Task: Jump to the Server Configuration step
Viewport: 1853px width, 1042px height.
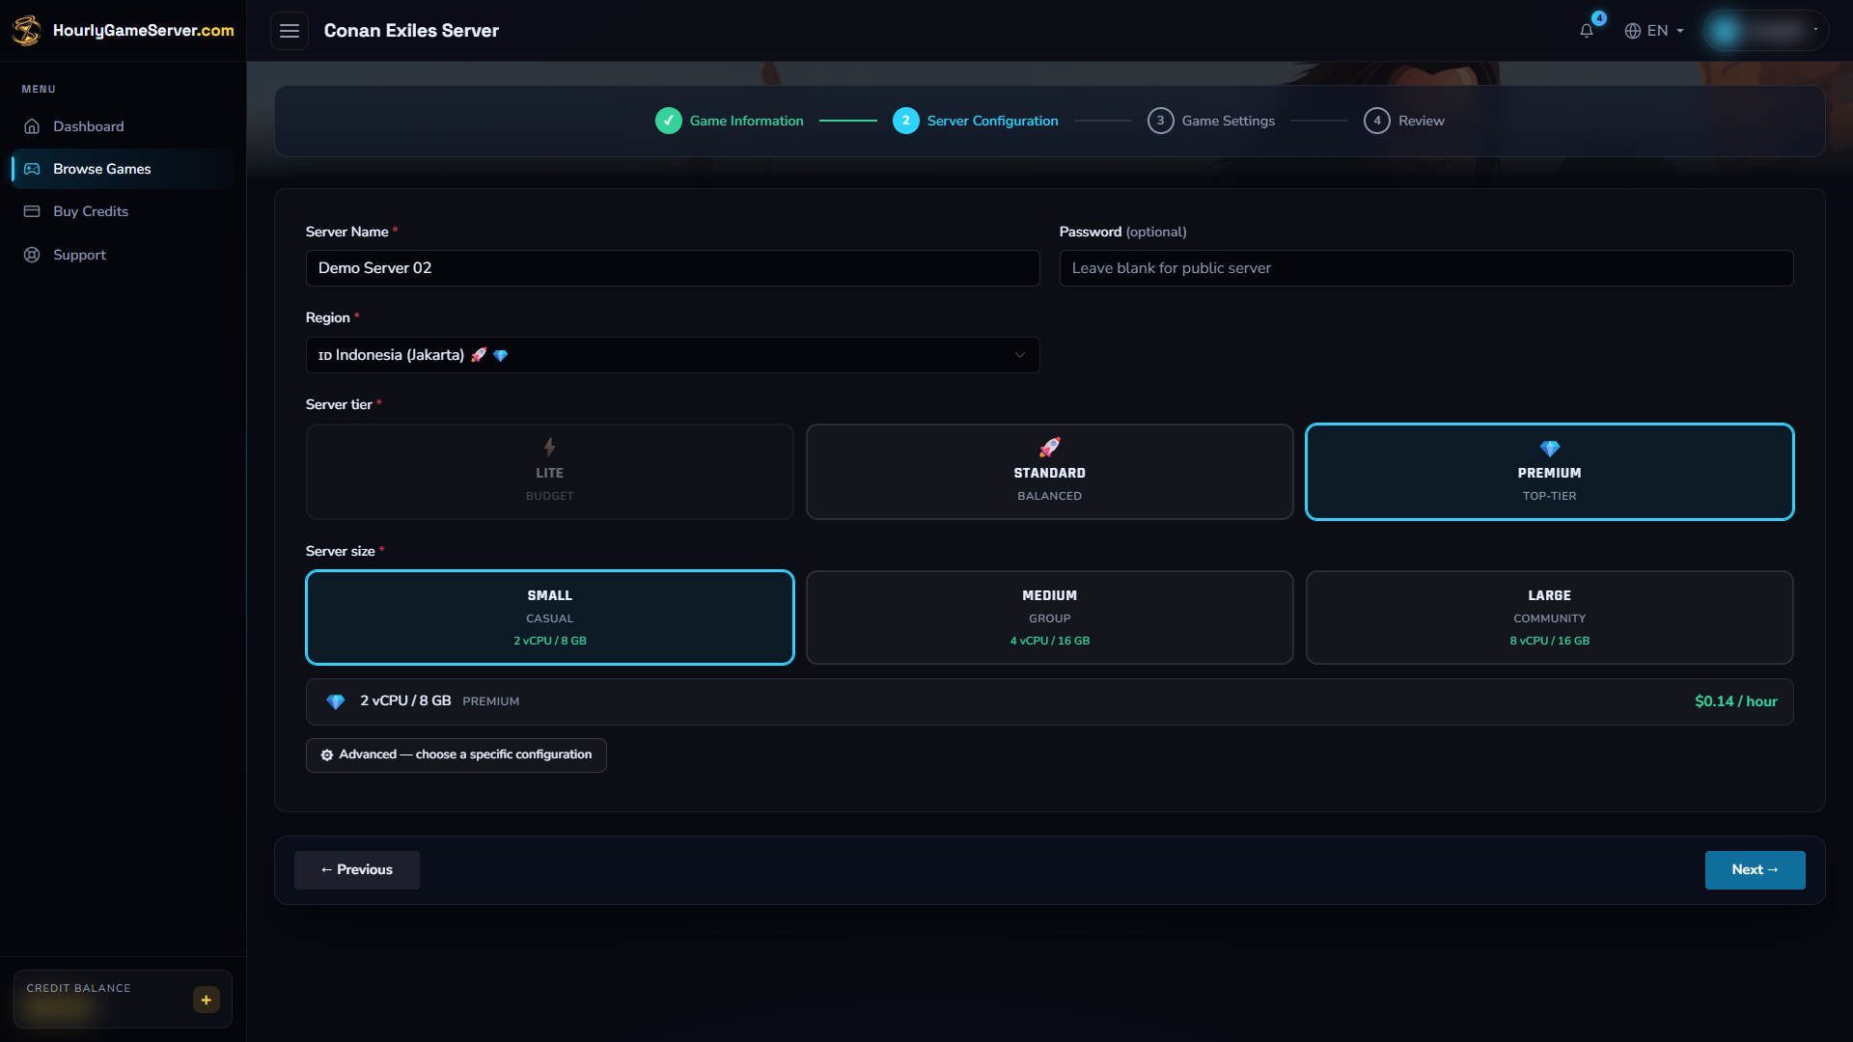Action: coord(975,121)
